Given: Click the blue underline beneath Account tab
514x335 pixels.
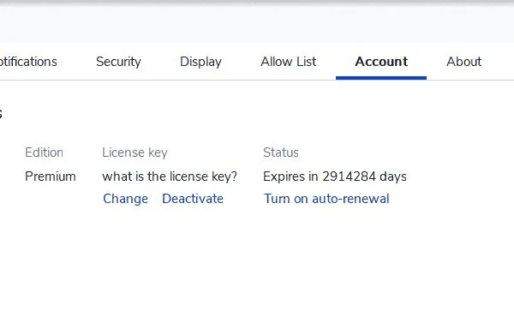Looking at the screenshot, I should [x=381, y=78].
